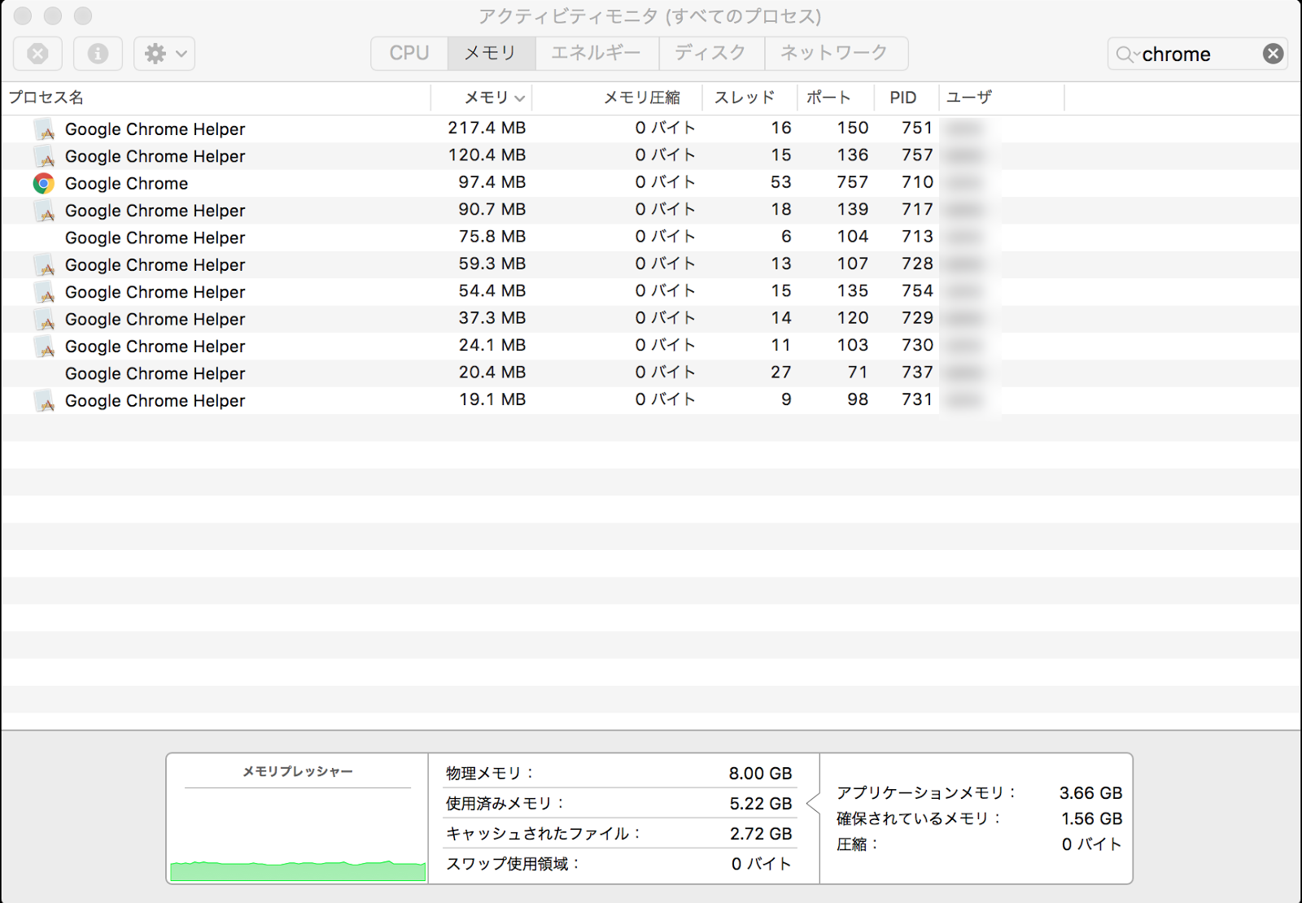Sort by メモリ圧縮 column header
Screen dimensions: 1302x903
pyautogui.click(x=617, y=98)
